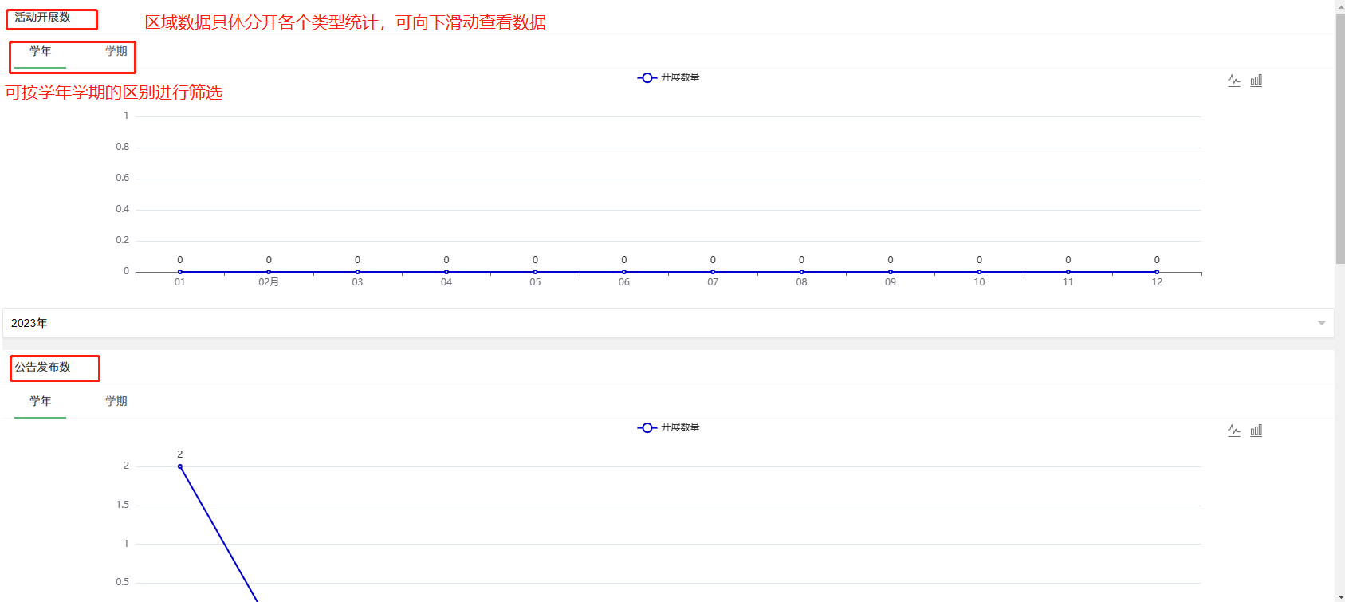Click the scrollbar down arrow
Viewport: 1345px width, 602px height.
[1340, 596]
